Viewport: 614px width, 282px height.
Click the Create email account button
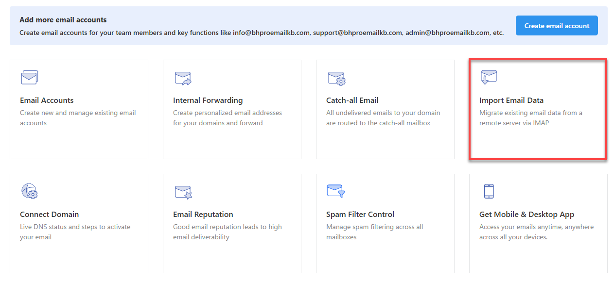(x=557, y=26)
